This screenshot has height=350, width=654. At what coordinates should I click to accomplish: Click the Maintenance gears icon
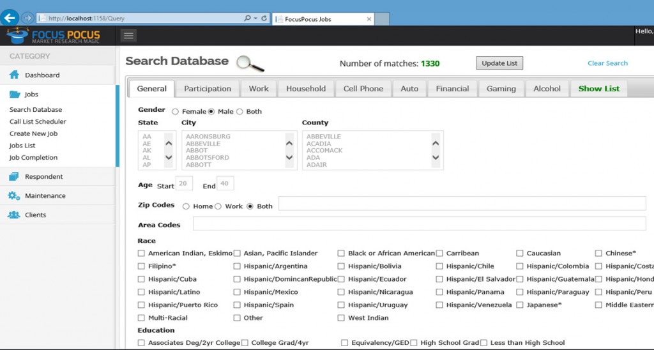point(14,196)
